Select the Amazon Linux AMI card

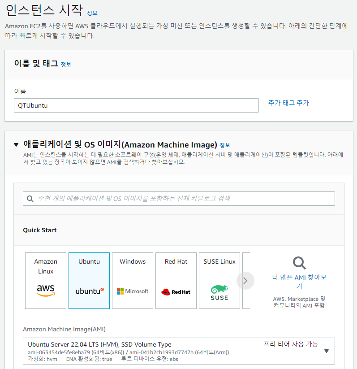point(46,281)
